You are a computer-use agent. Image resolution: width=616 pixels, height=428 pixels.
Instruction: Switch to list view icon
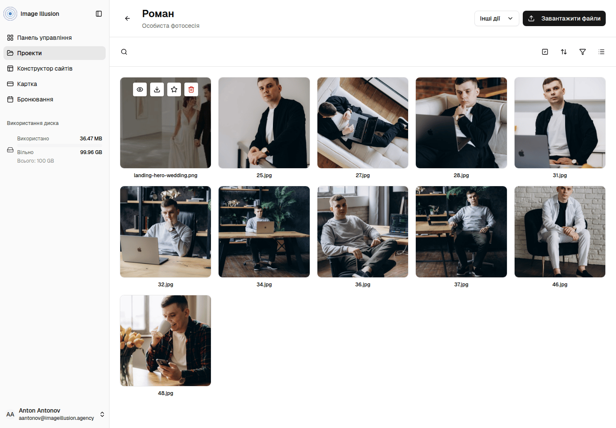(601, 52)
